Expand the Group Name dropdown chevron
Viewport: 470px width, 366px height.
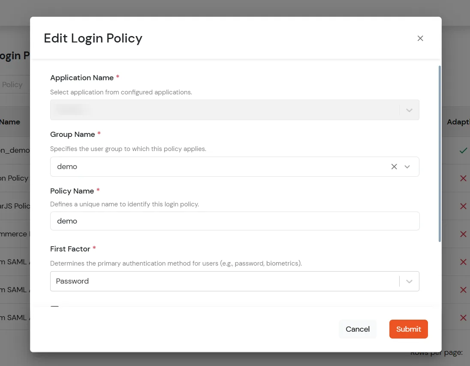(407, 166)
